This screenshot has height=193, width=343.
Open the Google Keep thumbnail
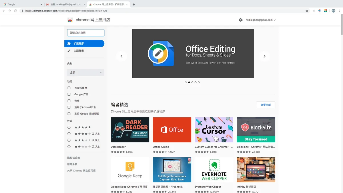[130, 170]
